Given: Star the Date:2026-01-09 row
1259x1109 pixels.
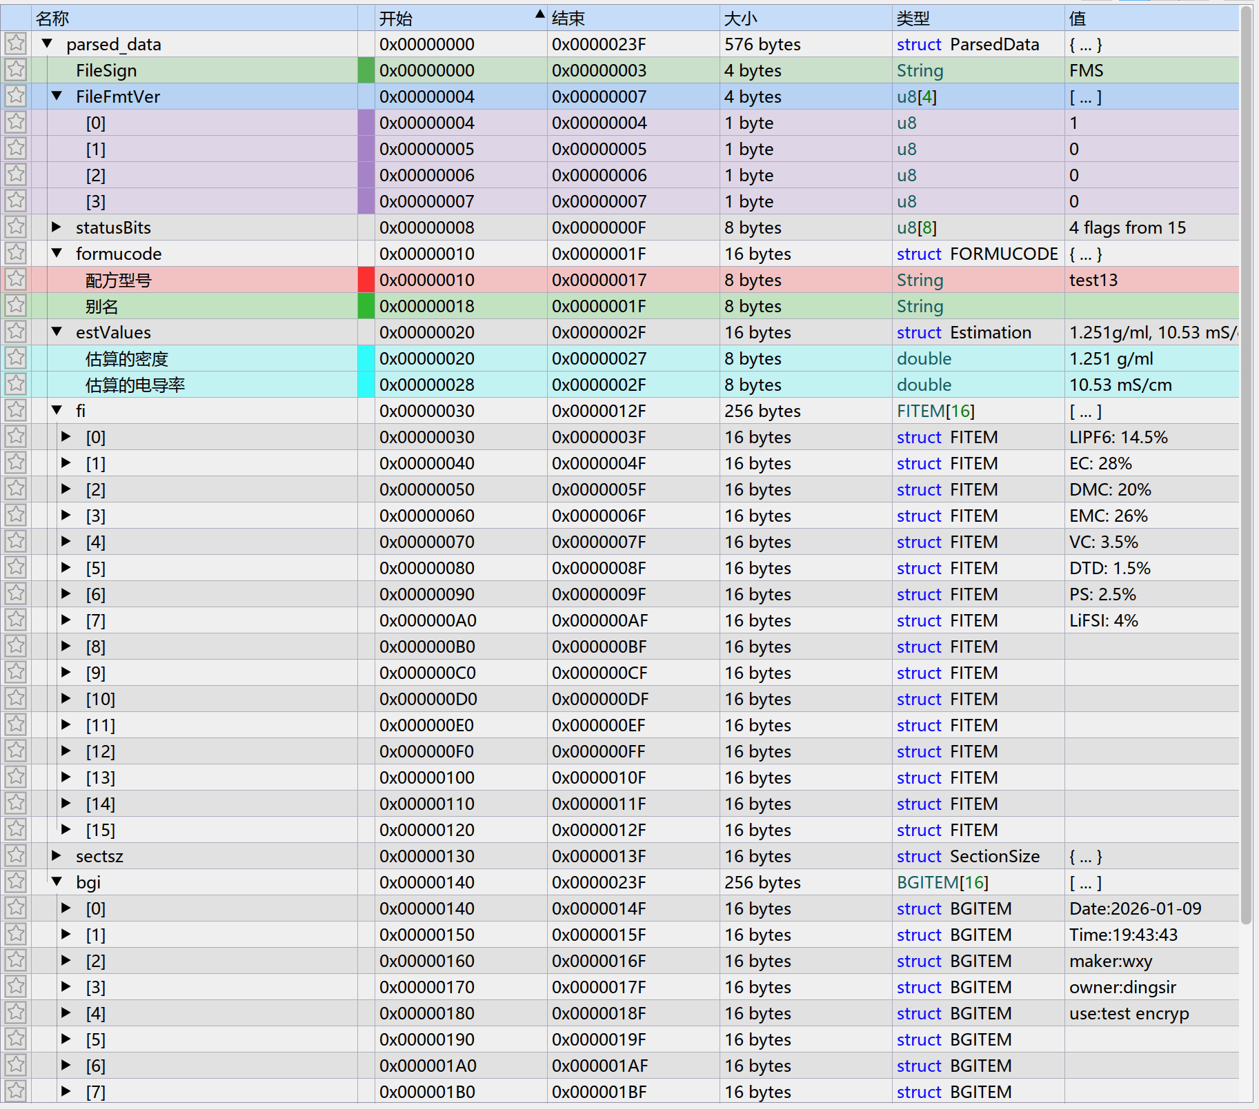Looking at the screenshot, I should pyautogui.click(x=16, y=908).
